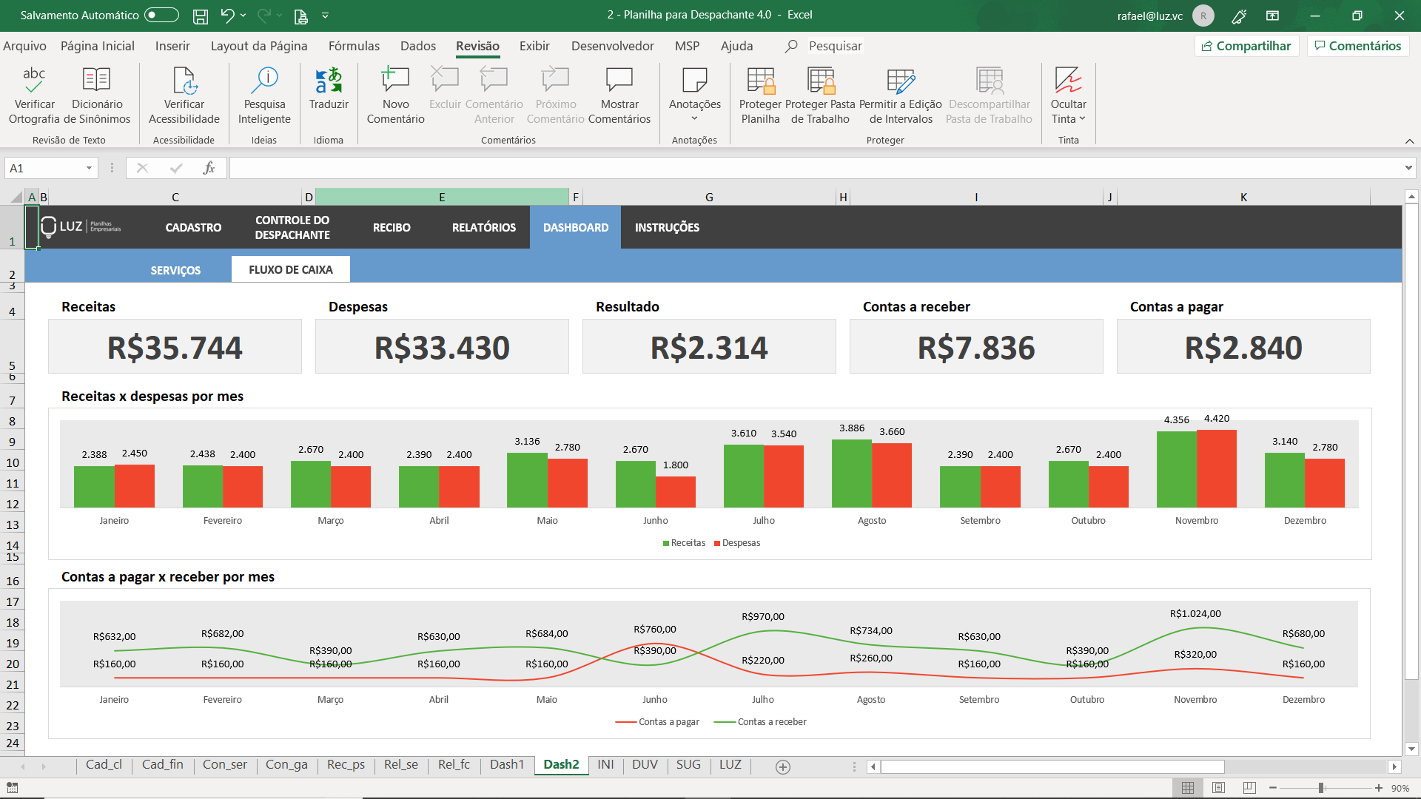Click the zoom slider handle
The width and height of the screenshot is (1421, 799).
click(1321, 788)
